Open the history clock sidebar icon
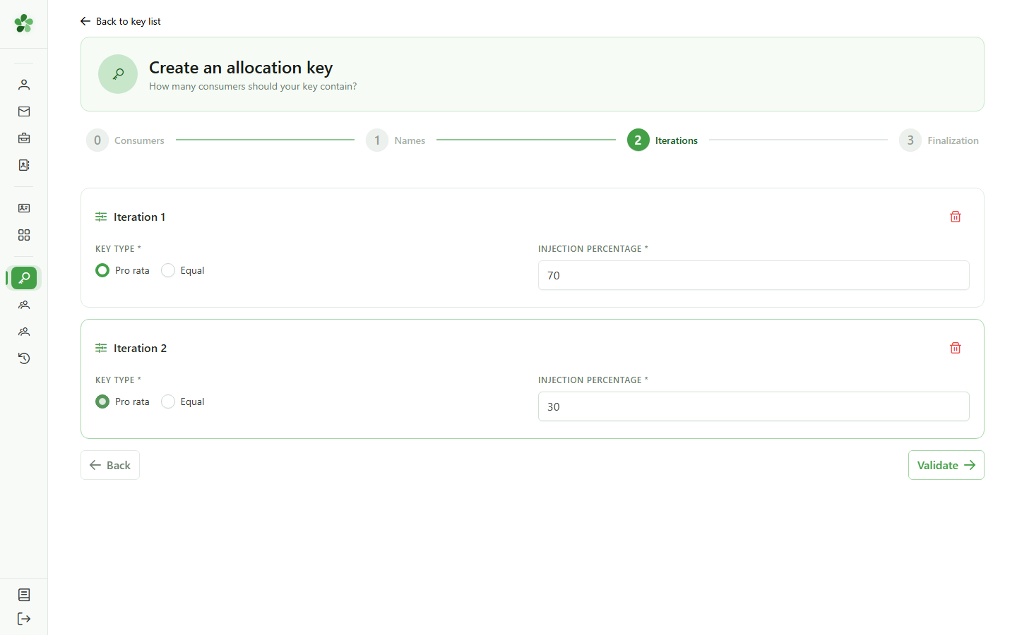The width and height of the screenshot is (1017, 635). tap(24, 358)
